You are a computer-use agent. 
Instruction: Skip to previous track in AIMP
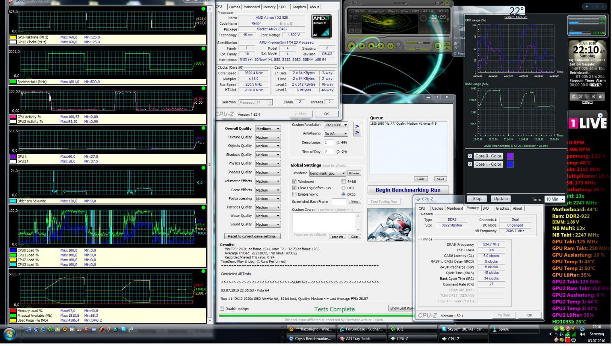pos(381,46)
